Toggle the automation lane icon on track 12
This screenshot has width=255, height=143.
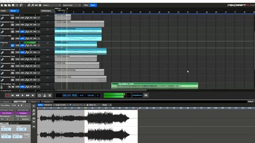pyautogui.click(x=27, y=66)
